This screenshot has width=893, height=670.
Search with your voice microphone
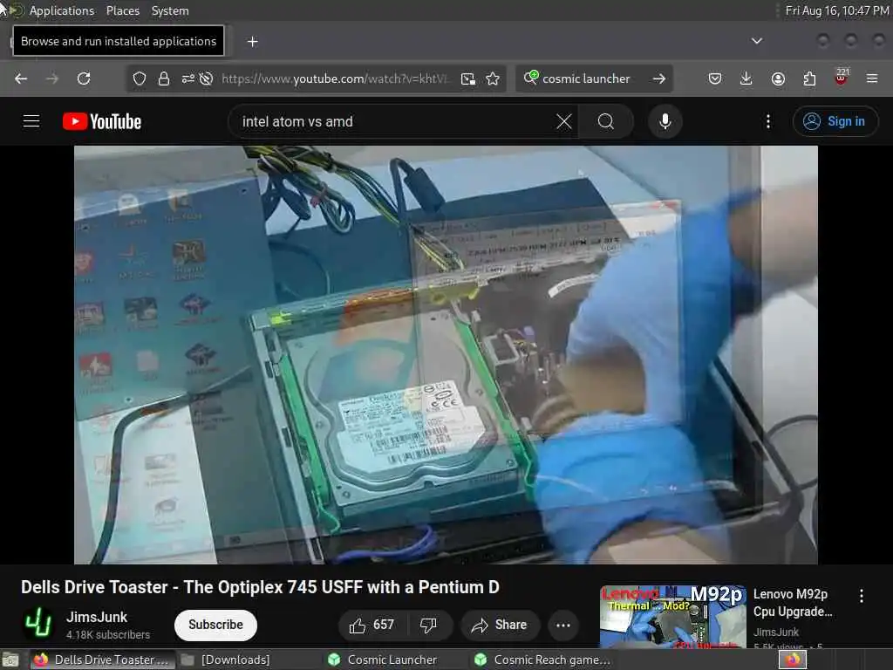click(665, 121)
